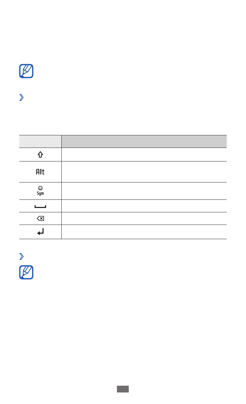Click the Enter return-arrow key icon
Viewport: 246px width, 404px height.
[x=40, y=232]
